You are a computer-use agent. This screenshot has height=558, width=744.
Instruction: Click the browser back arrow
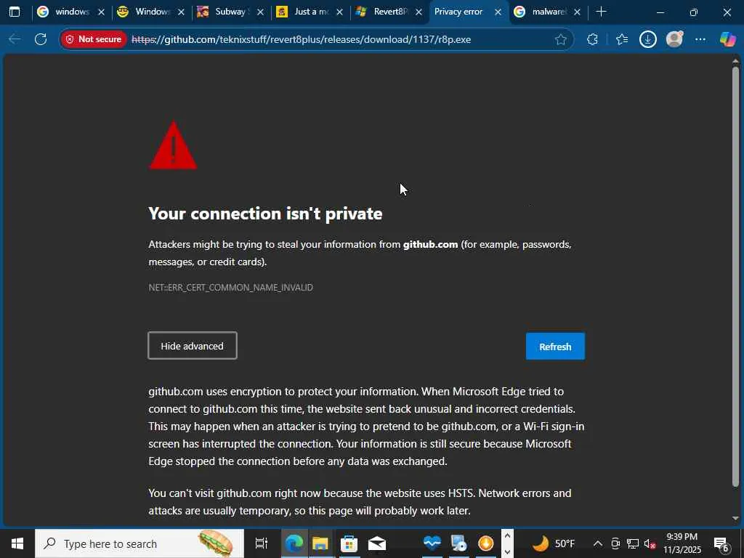pyautogui.click(x=15, y=39)
